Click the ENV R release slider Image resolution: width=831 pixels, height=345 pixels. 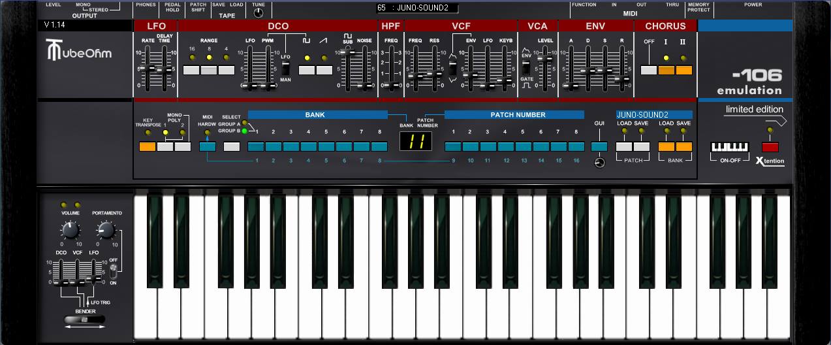click(x=622, y=69)
